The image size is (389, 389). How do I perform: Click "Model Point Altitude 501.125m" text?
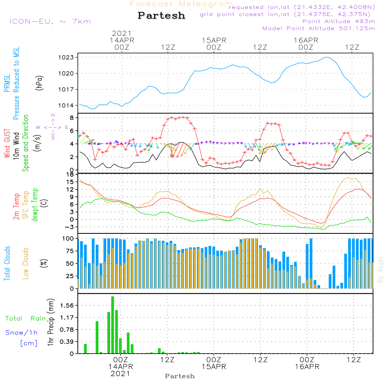319,28
